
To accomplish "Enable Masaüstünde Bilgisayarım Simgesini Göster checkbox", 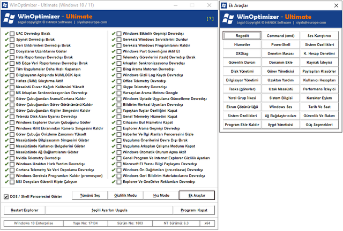I will click(12, 141).
